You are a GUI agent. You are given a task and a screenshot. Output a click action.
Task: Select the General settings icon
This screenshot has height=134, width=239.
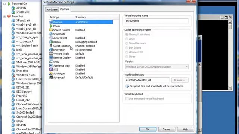51,22
